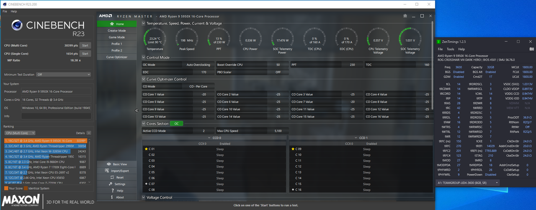Open Import/Export in Ryzen Master sidebar

pos(116,171)
